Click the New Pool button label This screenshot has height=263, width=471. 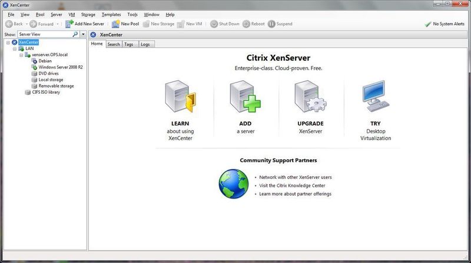(x=130, y=24)
